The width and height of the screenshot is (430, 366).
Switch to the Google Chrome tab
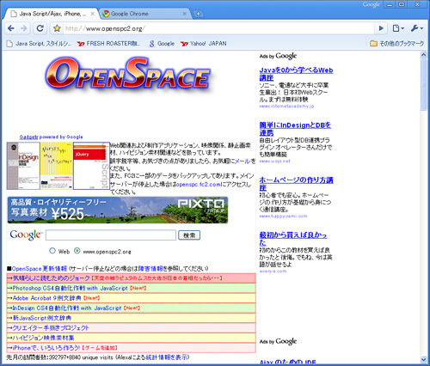pyautogui.click(x=144, y=14)
